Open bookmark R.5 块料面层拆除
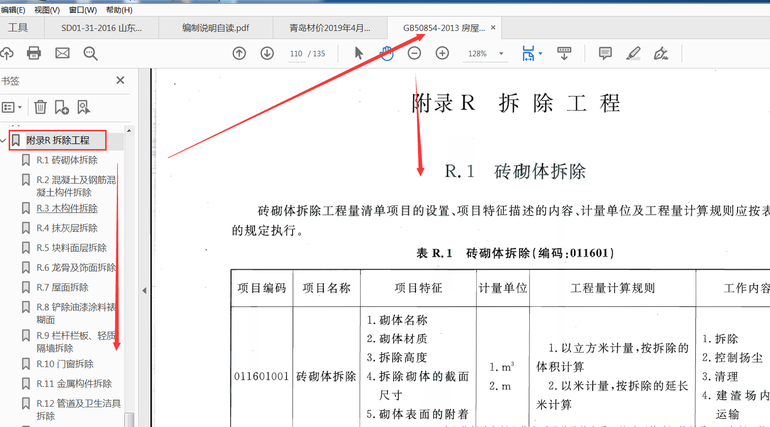770x427 pixels. coord(72,248)
